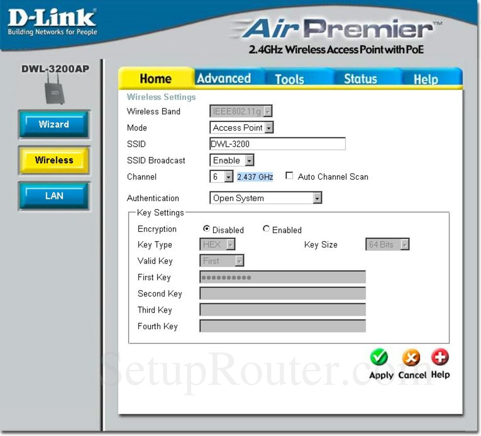This screenshot has height=436, width=481.
Task: Switch to the Tools tab
Action: click(289, 79)
